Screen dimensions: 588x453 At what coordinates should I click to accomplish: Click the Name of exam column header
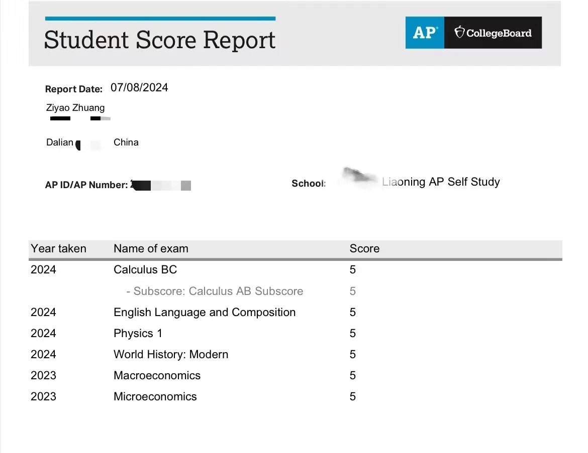pyautogui.click(x=151, y=249)
